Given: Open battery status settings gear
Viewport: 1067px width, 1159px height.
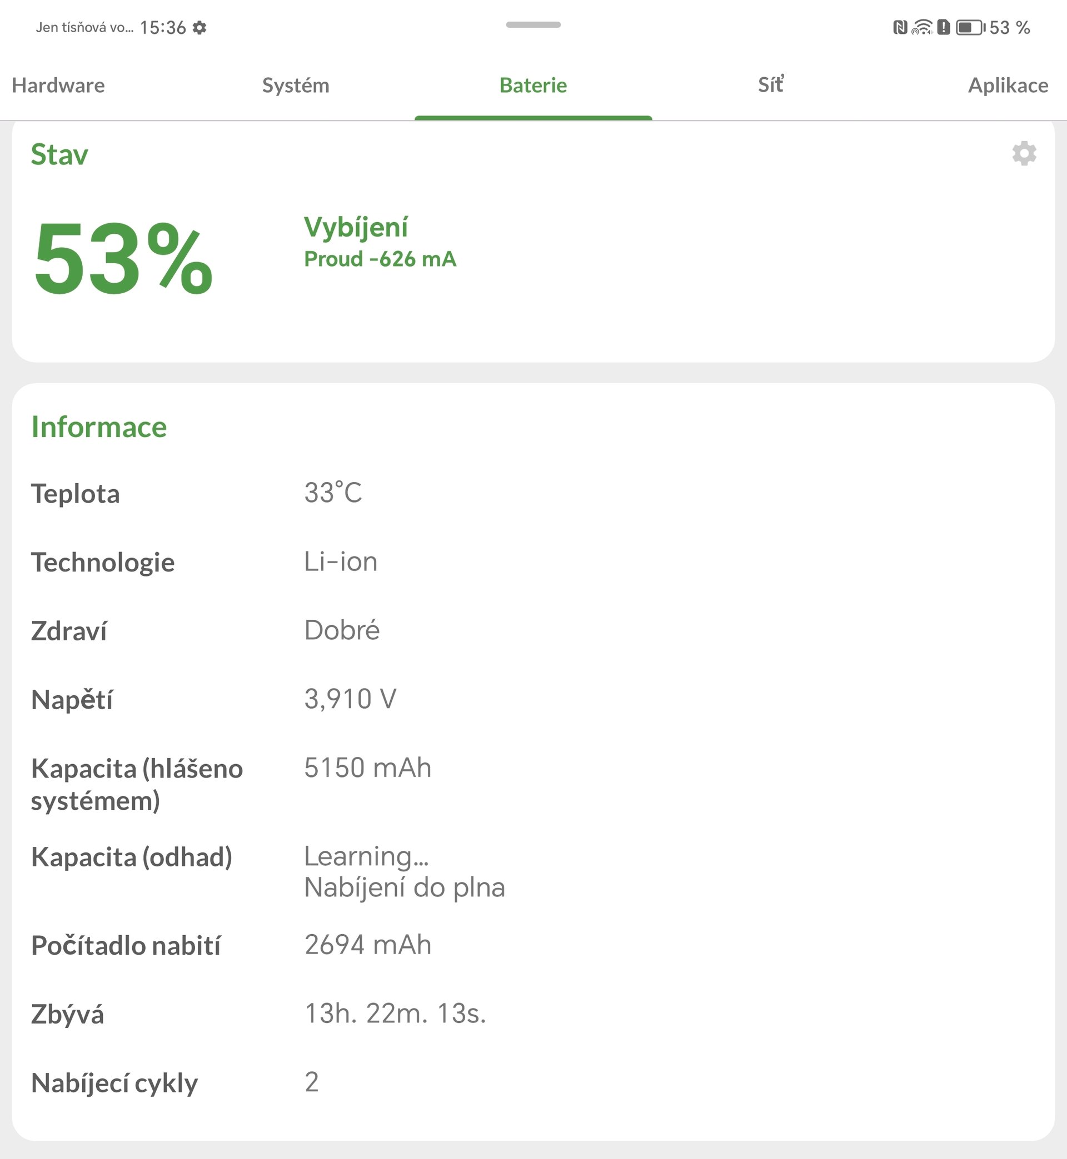Looking at the screenshot, I should coord(1024,153).
